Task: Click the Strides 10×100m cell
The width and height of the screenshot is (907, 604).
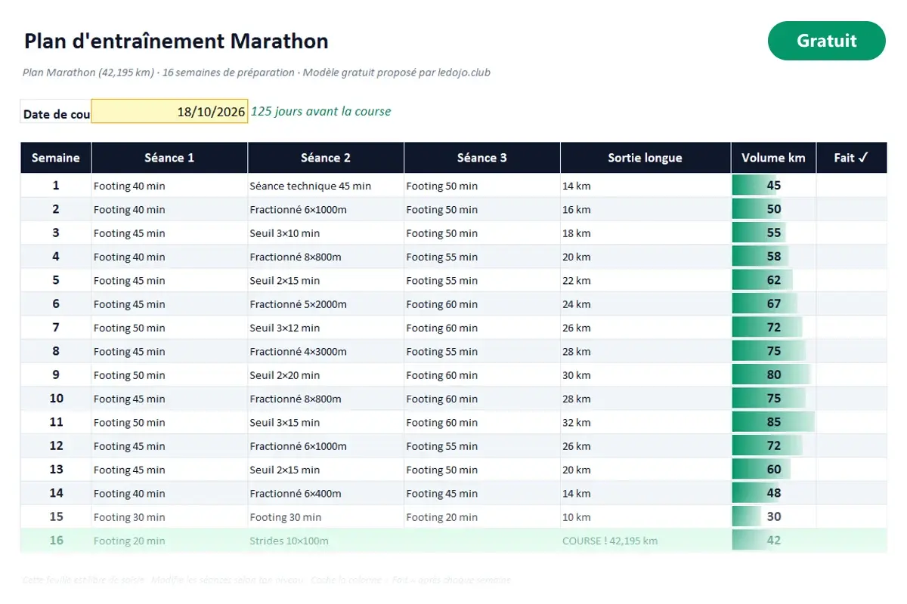Action: coord(326,541)
